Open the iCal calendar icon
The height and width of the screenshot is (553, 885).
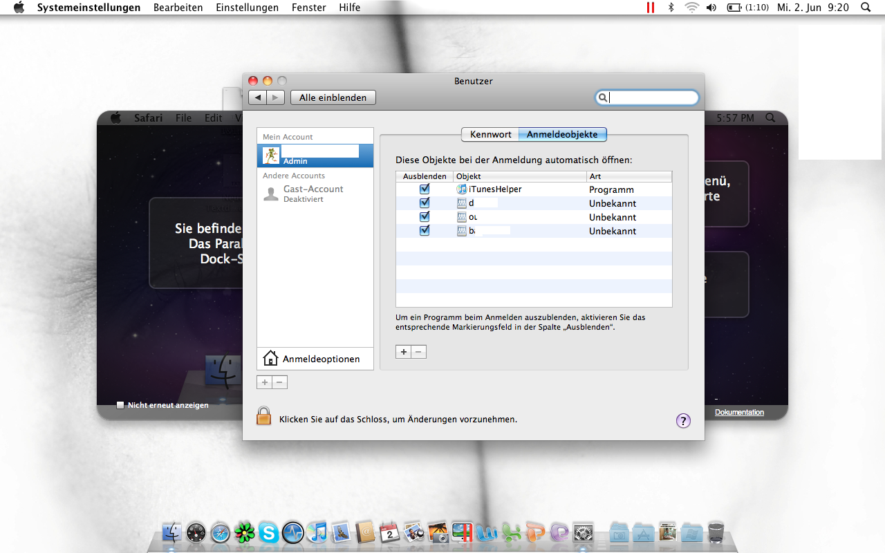pyautogui.click(x=390, y=532)
